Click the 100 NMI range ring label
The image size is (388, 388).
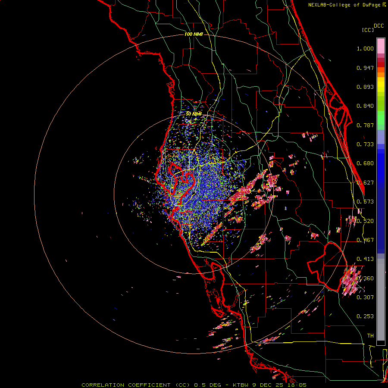tap(194, 34)
